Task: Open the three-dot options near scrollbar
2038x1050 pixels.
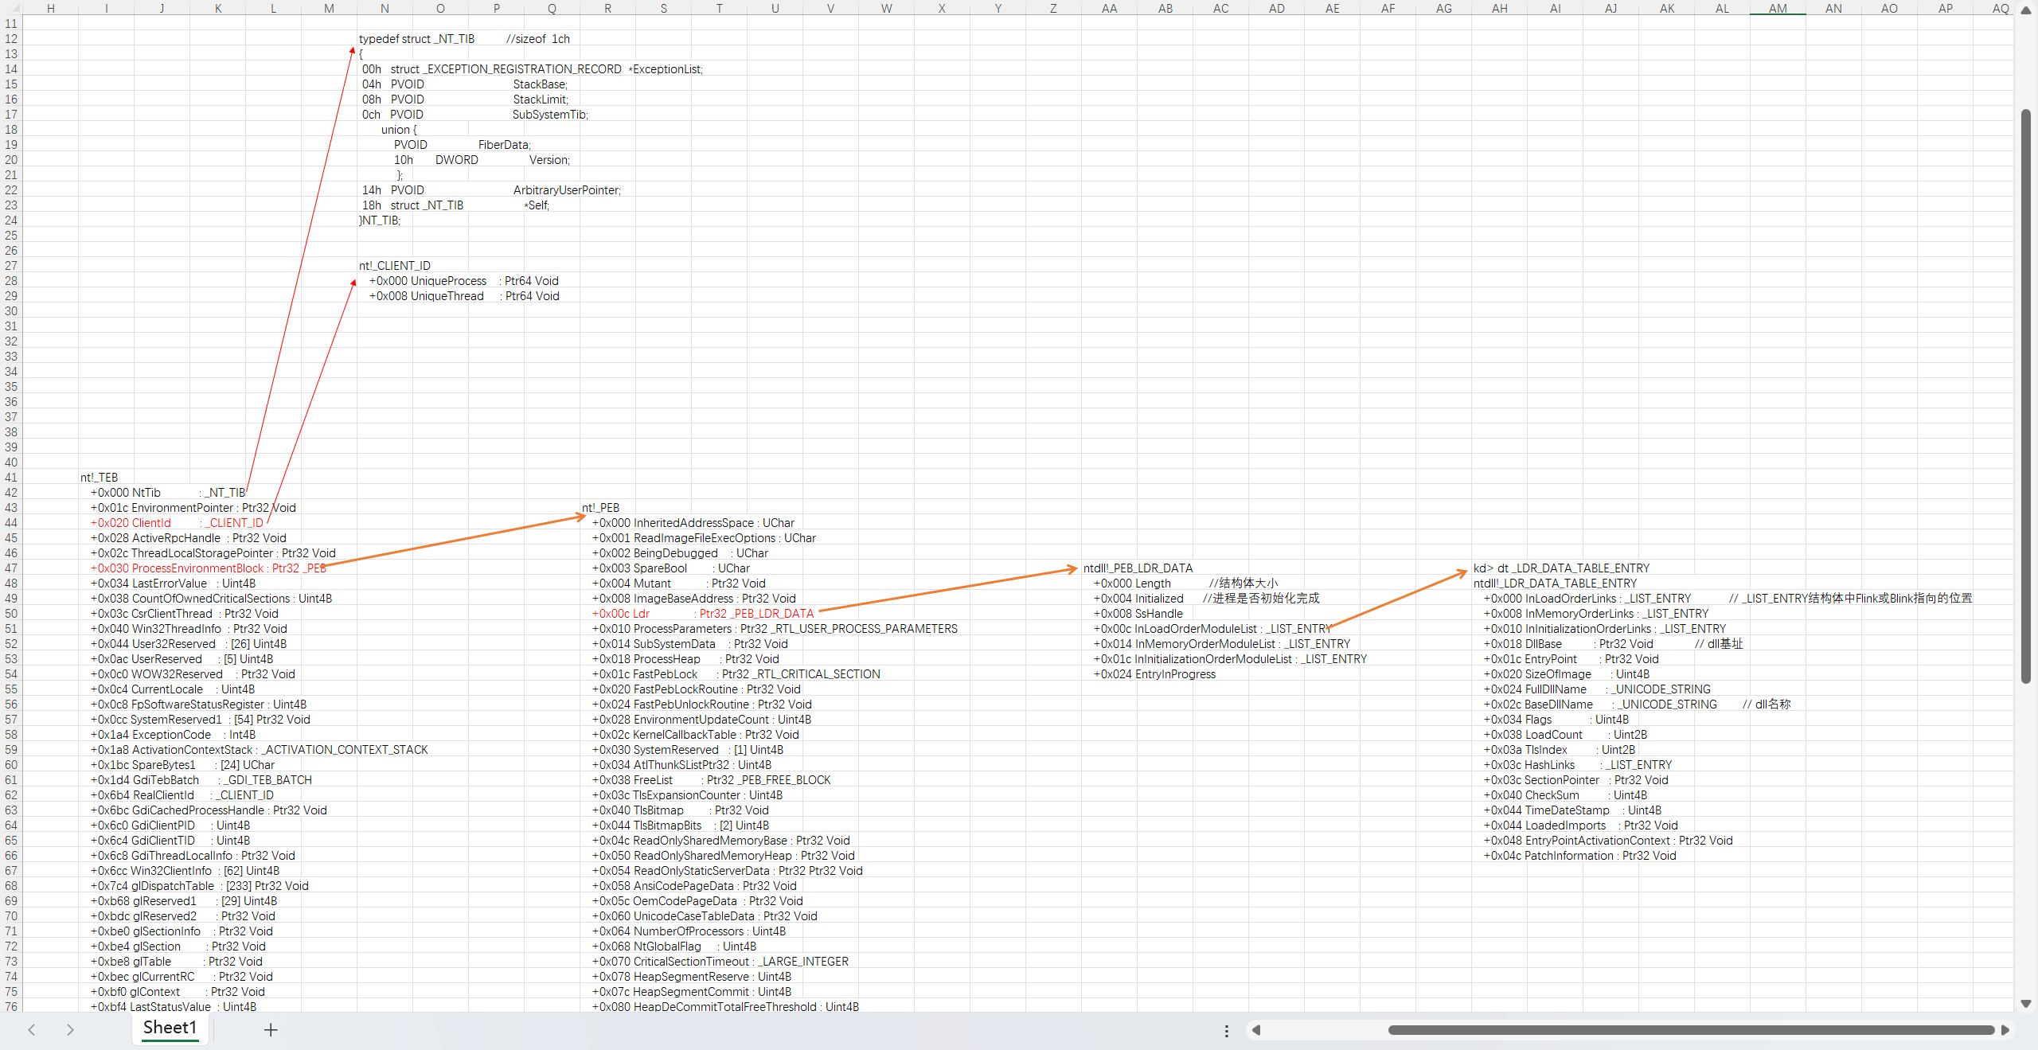Action: point(1226,1031)
